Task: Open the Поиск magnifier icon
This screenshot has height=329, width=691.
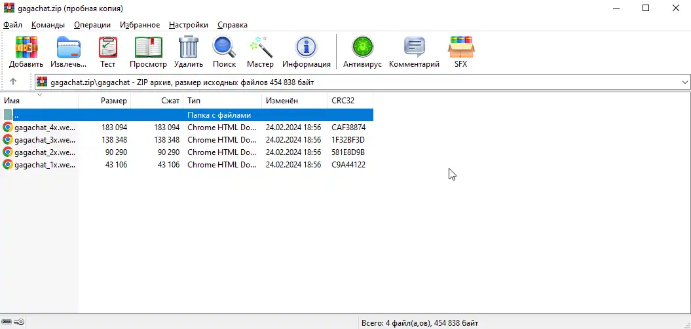Action: [x=224, y=48]
